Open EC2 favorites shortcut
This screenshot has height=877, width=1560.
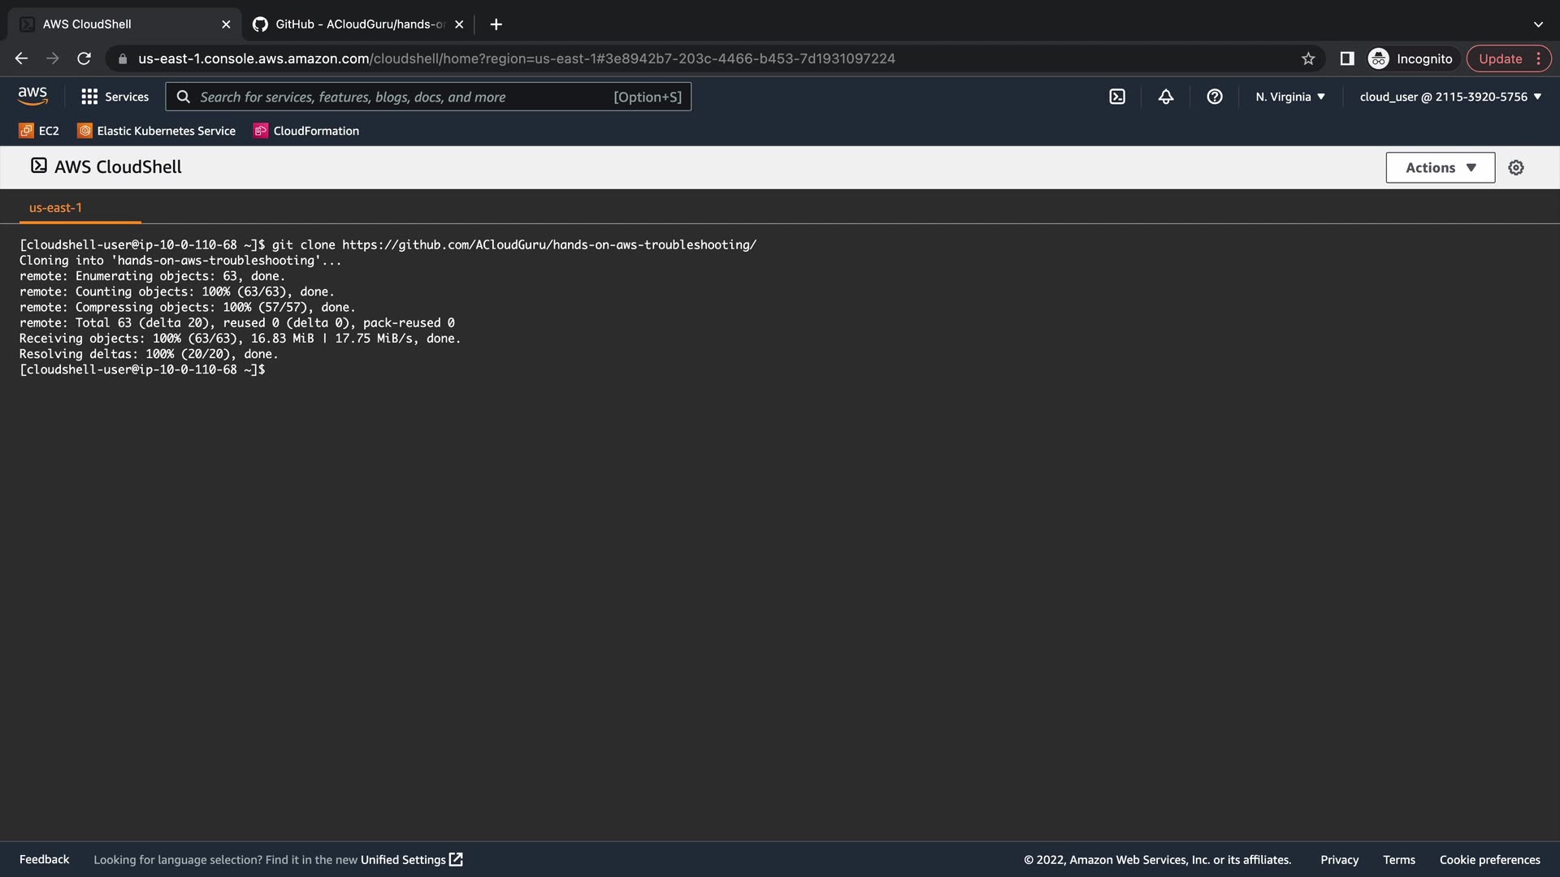coord(39,131)
